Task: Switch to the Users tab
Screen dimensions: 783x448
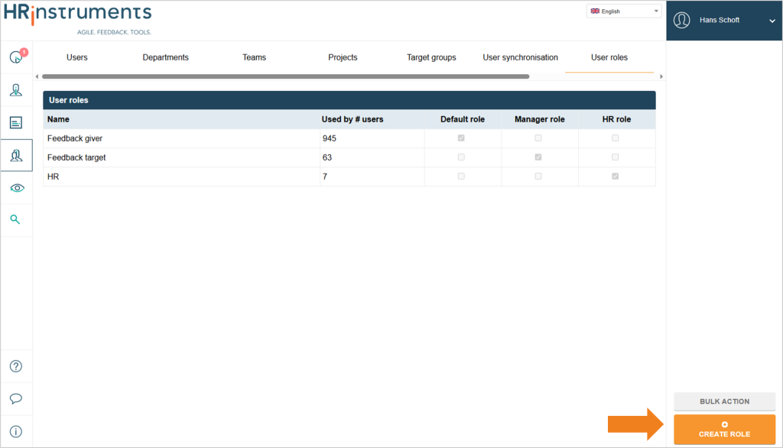Action: pyautogui.click(x=77, y=57)
